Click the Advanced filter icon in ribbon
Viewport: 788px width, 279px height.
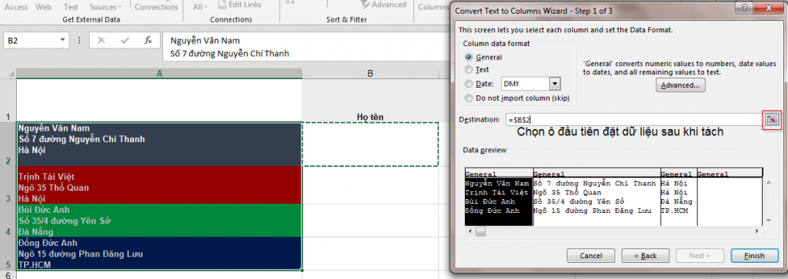[366, 5]
